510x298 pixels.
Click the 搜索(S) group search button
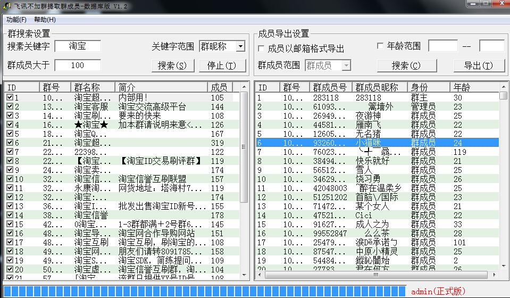172,65
